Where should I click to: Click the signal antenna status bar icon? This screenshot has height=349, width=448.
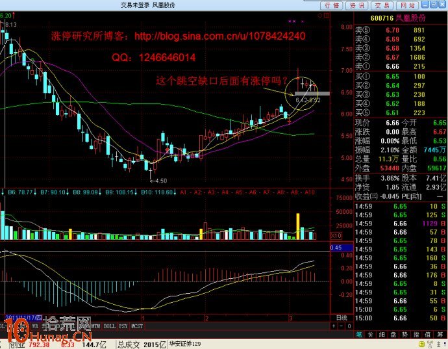430,344
